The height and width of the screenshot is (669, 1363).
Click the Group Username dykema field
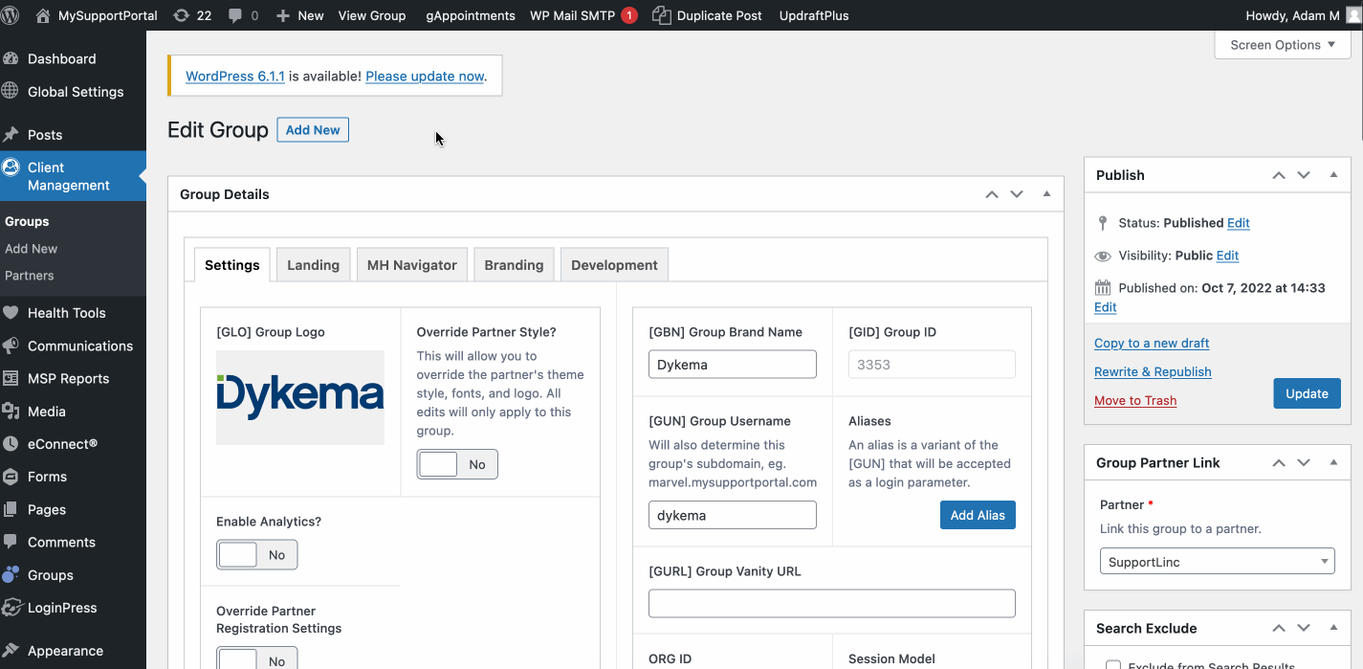click(x=733, y=515)
